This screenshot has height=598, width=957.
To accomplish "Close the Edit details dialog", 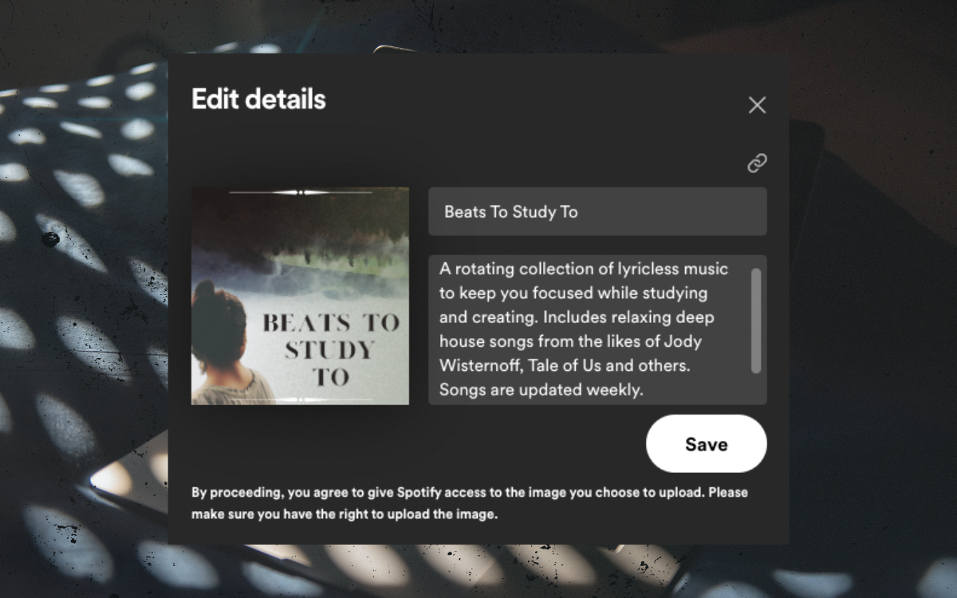I will (757, 105).
